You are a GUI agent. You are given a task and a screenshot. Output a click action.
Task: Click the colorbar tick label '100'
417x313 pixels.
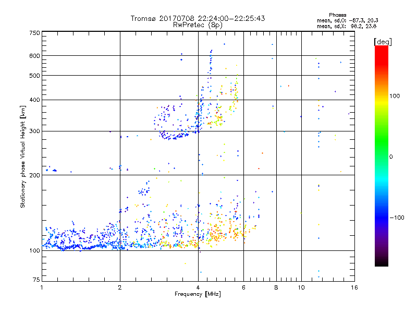(395, 96)
